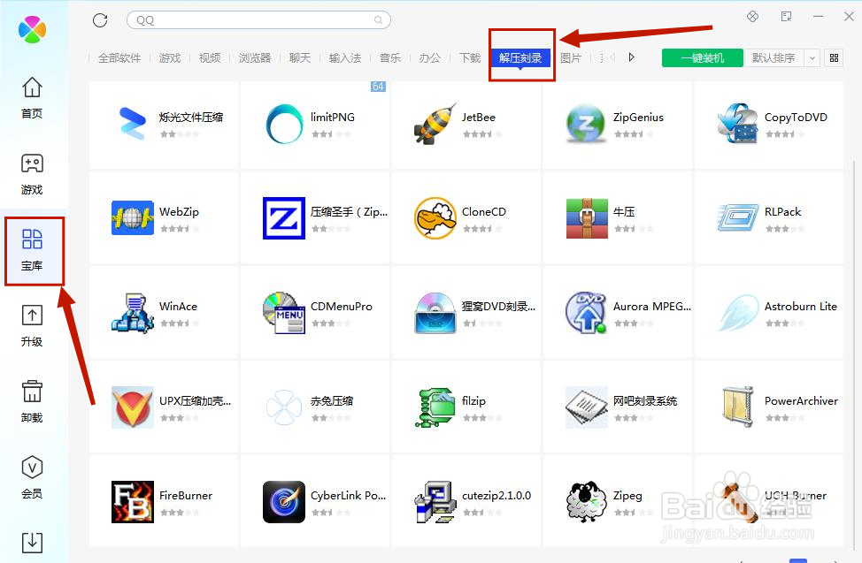Open the CDMenuPro disc icon
Viewport: 862px width, 563px height.
pyautogui.click(x=284, y=313)
